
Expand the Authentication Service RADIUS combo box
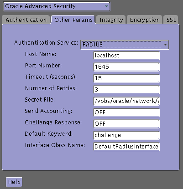click(125, 45)
